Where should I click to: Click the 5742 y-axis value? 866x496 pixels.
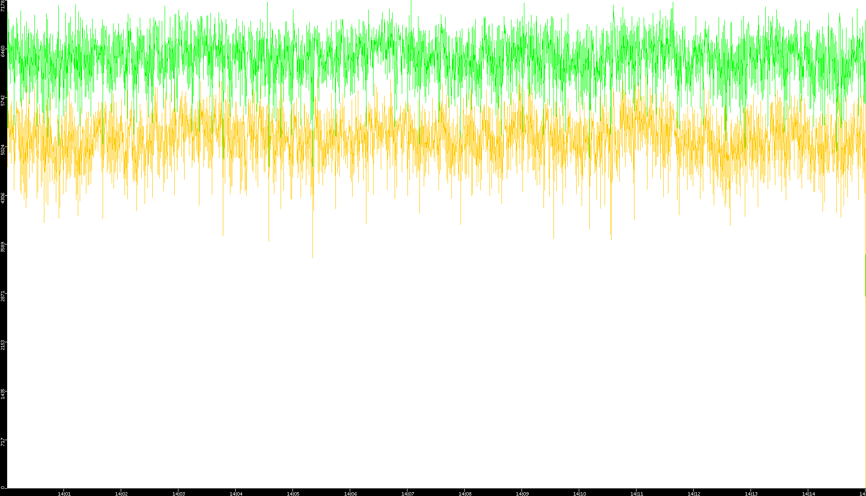click(x=3, y=100)
